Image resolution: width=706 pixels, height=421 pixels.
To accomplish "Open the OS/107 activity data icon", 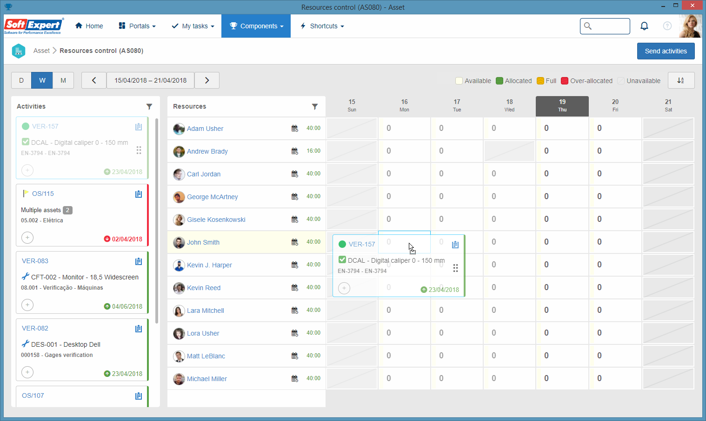I will (x=139, y=396).
